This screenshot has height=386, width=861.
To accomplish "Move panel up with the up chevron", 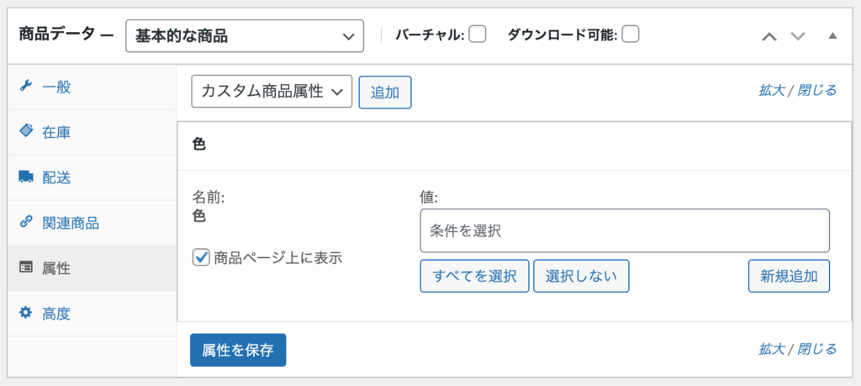I will tap(770, 36).
